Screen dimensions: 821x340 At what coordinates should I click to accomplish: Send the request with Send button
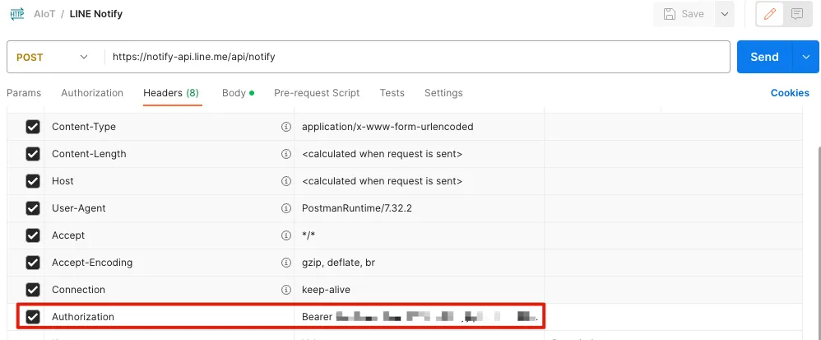coord(765,57)
